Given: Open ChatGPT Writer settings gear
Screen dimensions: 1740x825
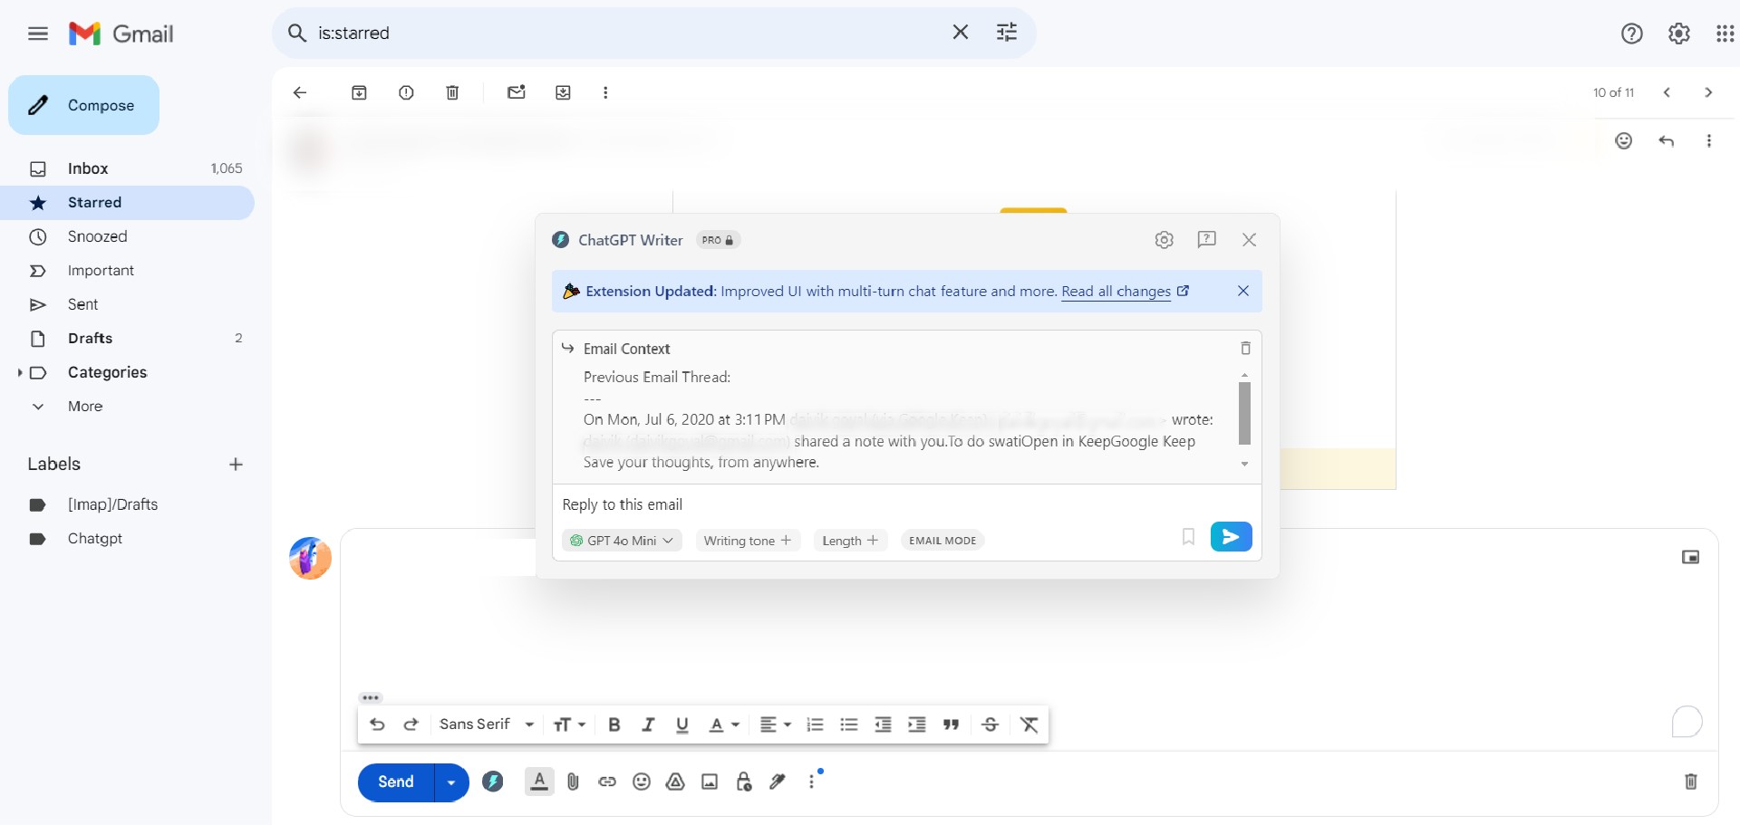Looking at the screenshot, I should tap(1165, 240).
